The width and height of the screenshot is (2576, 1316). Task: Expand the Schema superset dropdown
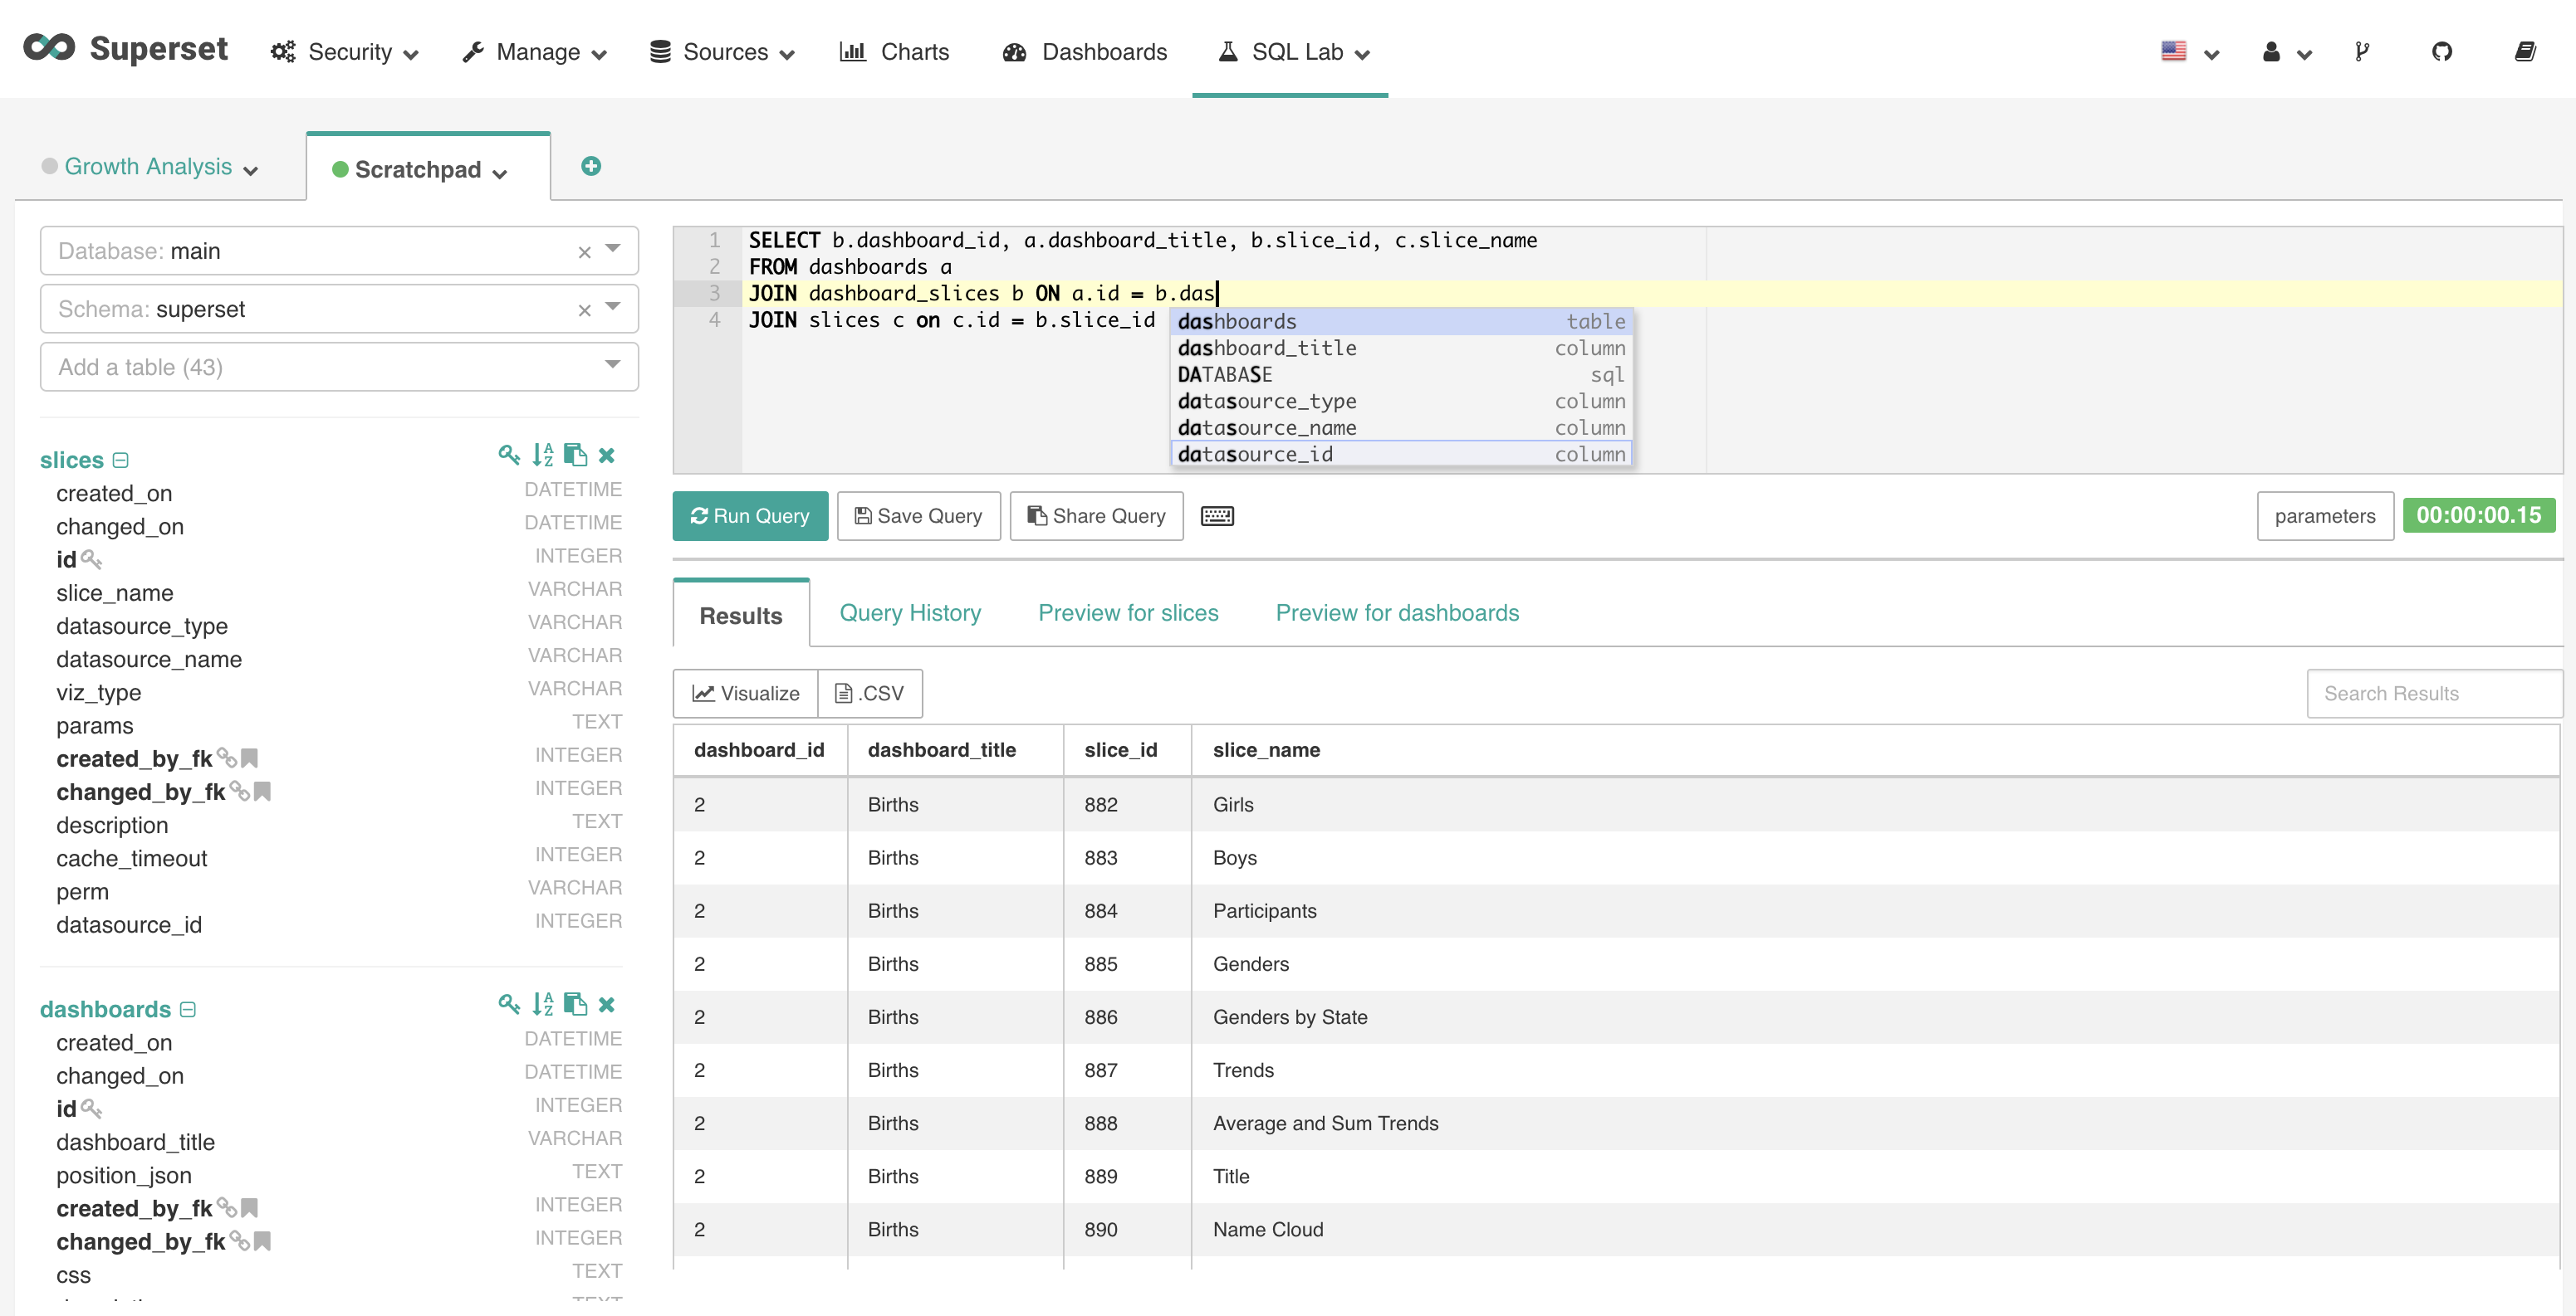tap(612, 307)
